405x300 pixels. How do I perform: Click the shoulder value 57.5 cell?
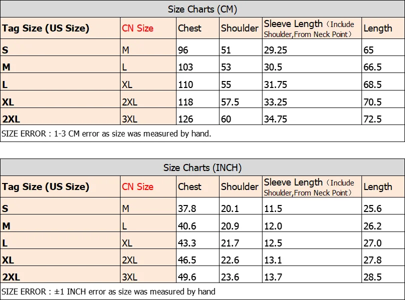coord(230,102)
